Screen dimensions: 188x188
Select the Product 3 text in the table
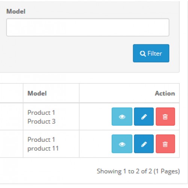click(x=41, y=121)
